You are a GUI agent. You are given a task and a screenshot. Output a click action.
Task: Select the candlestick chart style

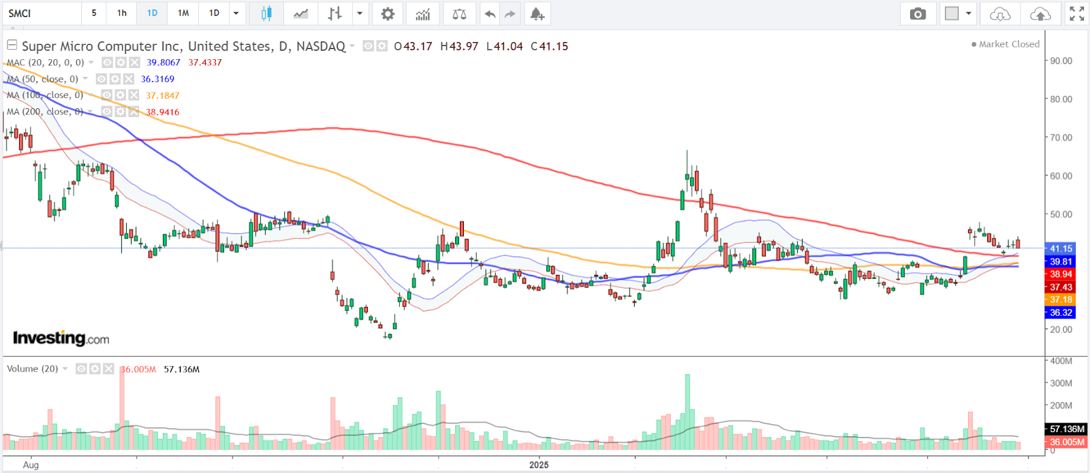click(266, 14)
